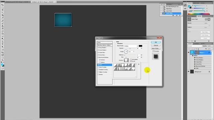This screenshot has width=214, height=120.
Task: Toggle Inner Shadow checkbox in Layer Style
Action: pyautogui.click(x=98, y=50)
